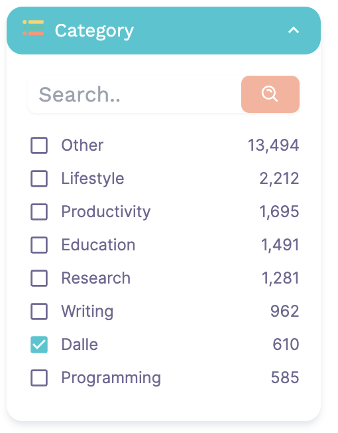Image resolution: width=338 pixels, height=433 pixels.
Task: Click the 962 count beside Writing
Action: click(284, 311)
